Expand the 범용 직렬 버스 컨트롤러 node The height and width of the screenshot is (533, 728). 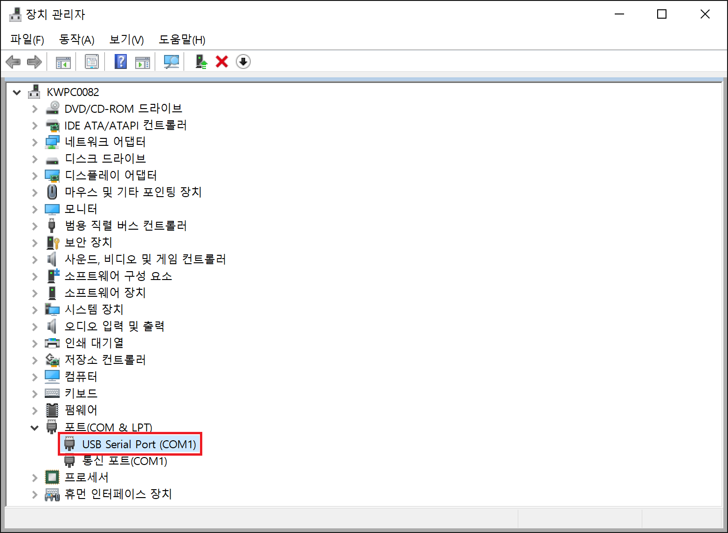coord(35,226)
